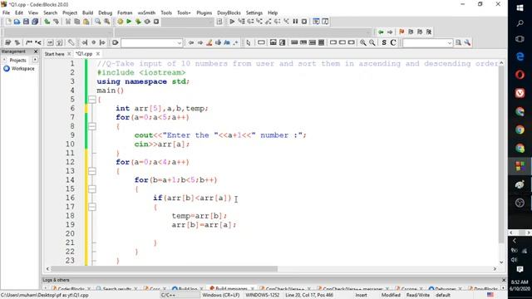Create a new file via toolbar icon
Image resolution: width=532 pixels, height=299 pixels.
coord(8,22)
